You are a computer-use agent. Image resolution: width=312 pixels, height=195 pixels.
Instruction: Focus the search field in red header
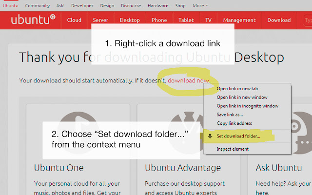coord(308,20)
